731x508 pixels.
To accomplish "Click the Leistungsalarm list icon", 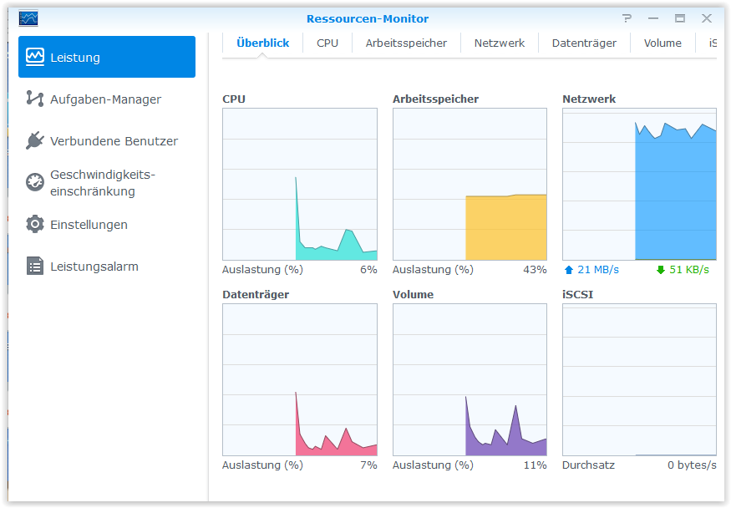I will point(35,267).
